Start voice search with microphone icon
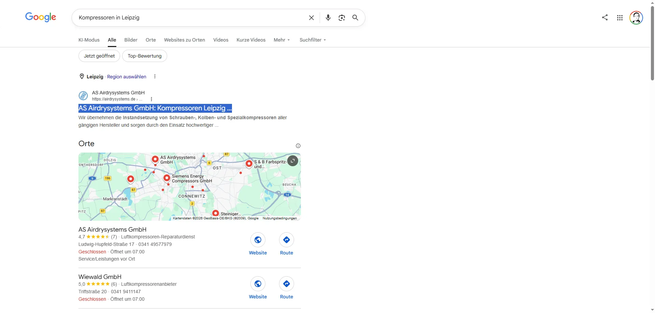This screenshot has height=313, width=655. [x=328, y=18]
